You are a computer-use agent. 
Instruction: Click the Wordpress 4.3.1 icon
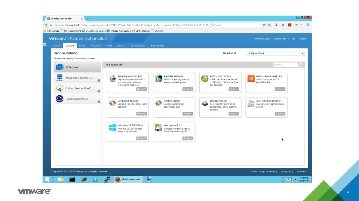point(159,128)
